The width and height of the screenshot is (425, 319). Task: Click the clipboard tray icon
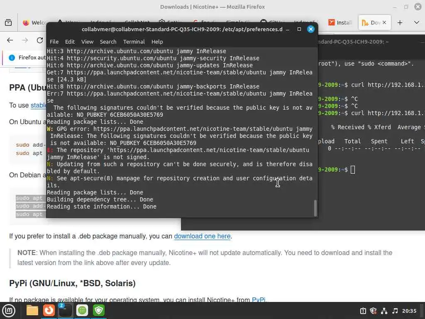[363, 311]
